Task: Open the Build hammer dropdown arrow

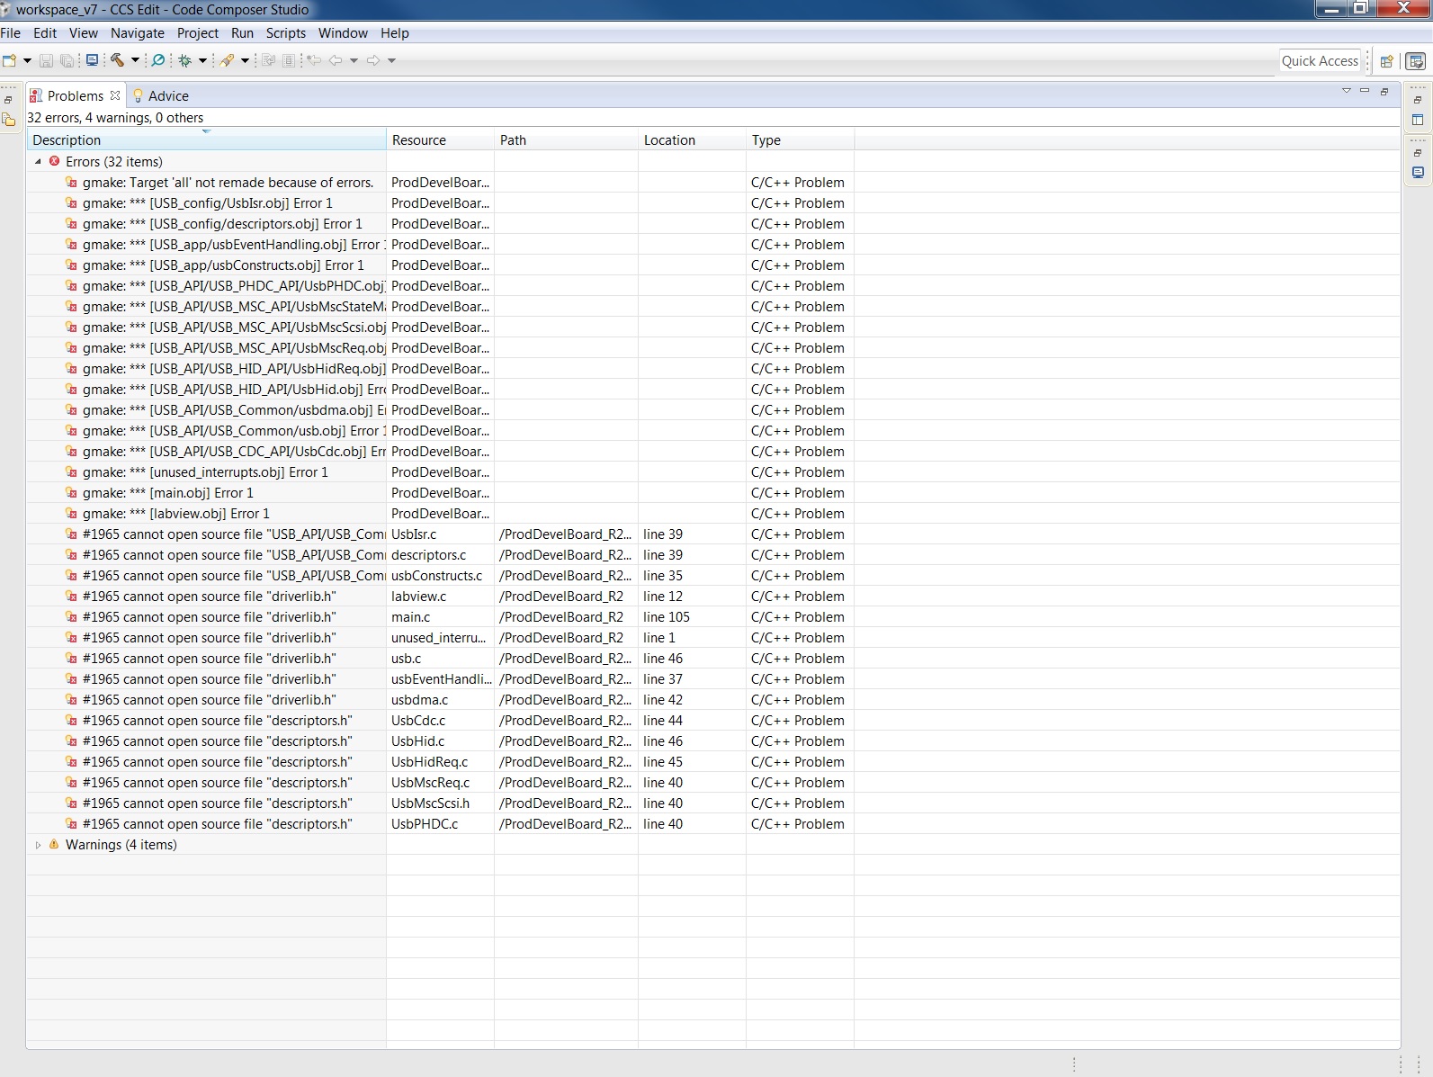Action: [x=135, y=60]
